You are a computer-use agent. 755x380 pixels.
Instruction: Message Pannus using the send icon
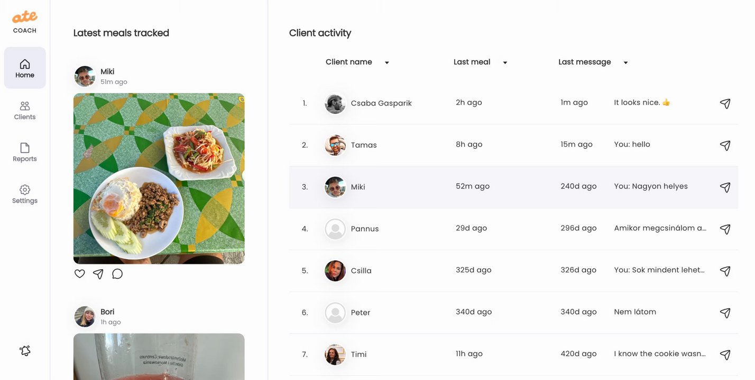point(725,229)
